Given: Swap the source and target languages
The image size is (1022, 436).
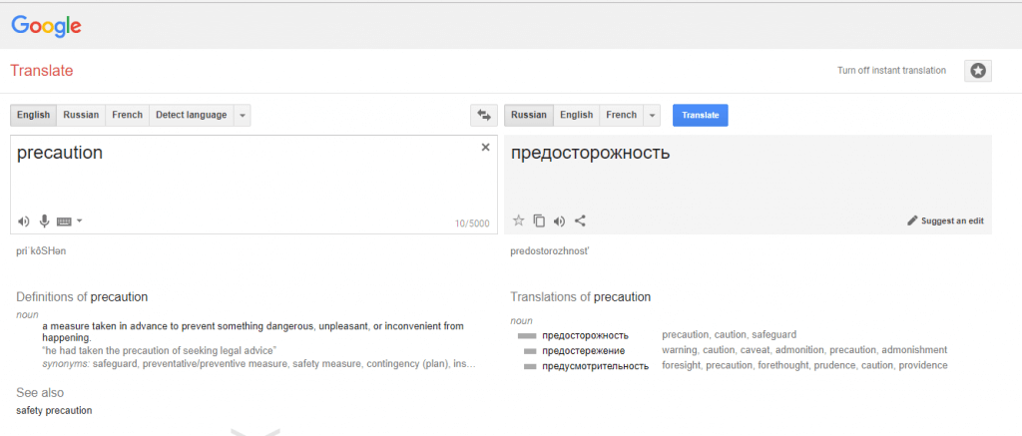Looking at the screenshot, I should 484,115.
